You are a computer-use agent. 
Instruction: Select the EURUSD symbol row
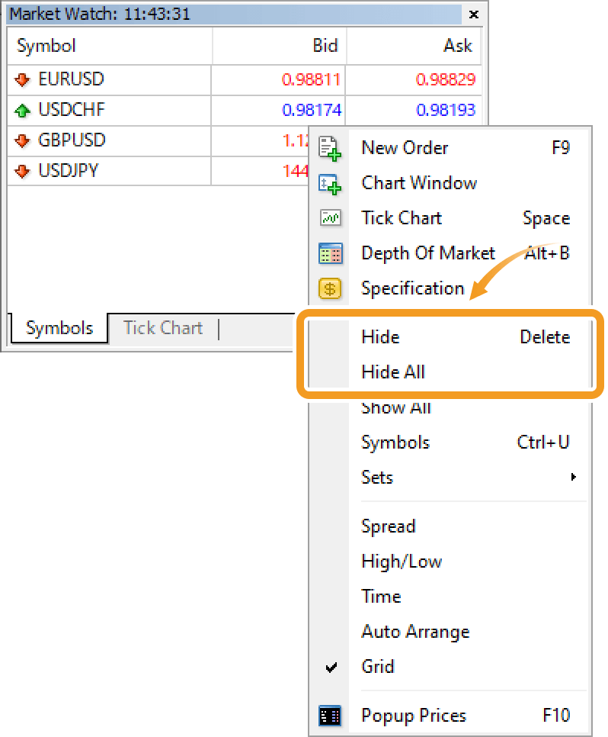pos(244,79)
